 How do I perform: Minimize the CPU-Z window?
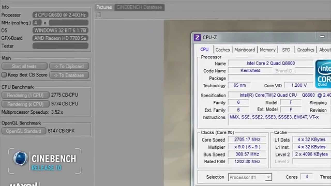[x=322, y=36]
